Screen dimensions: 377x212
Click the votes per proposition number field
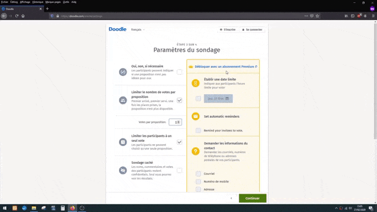(x=175, y=122)
